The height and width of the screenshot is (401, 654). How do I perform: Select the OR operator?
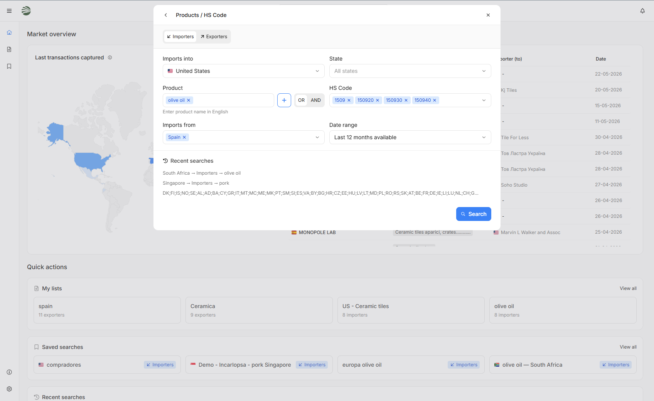(302, 100)
